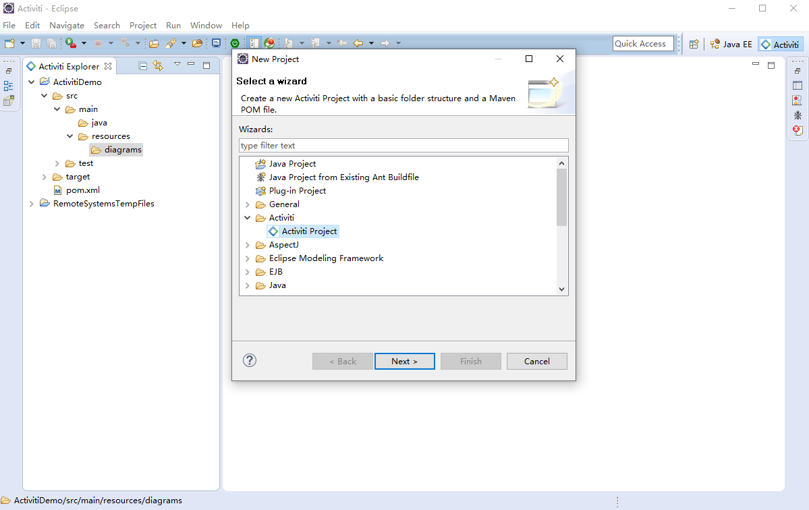
Task: Collapse the resources folder node
Action: click(x=69, y=136)
